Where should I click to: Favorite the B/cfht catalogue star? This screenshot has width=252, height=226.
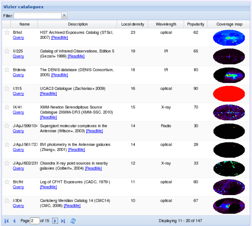pyautogui.click(x=7, y=182)
